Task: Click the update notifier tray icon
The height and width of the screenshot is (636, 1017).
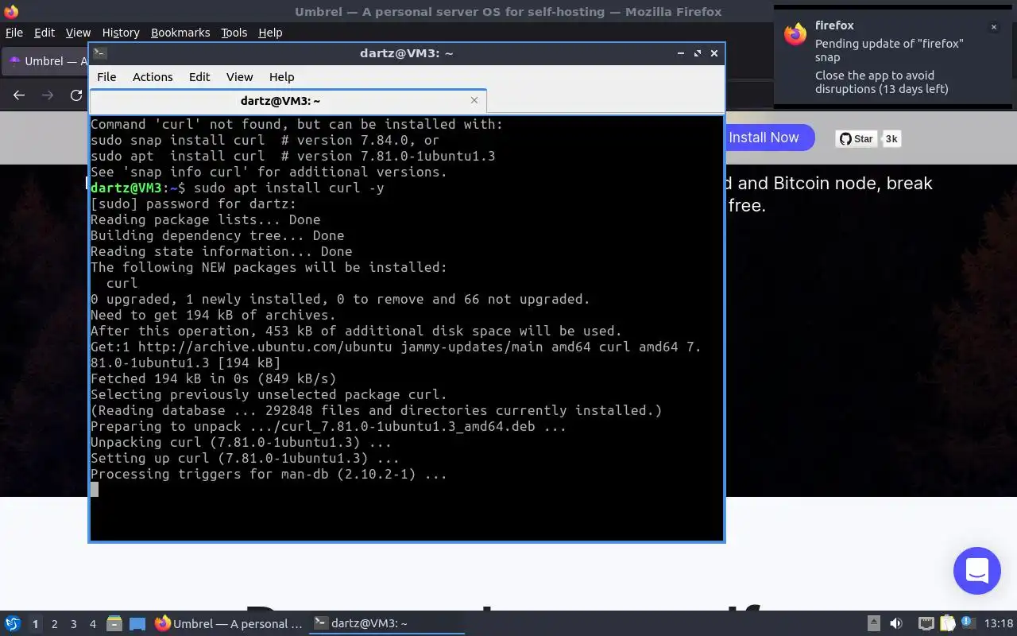Action: click(x=968, y=624)
